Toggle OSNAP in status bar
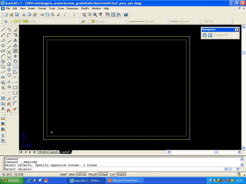The height and width of the screenshot is (184, 246). coord(104,175)
